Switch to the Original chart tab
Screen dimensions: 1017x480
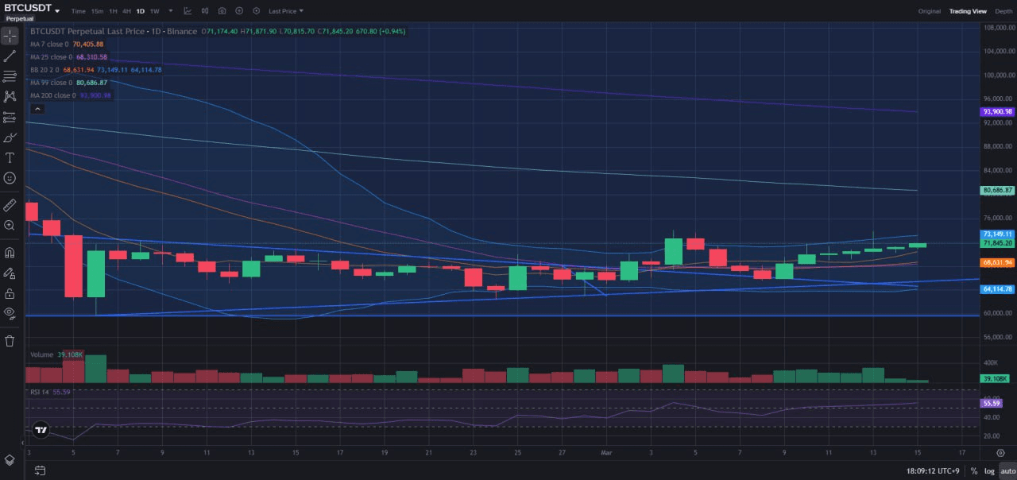coord(929,11)
